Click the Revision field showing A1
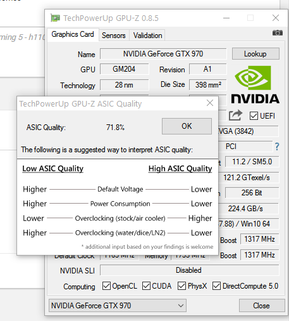Screen dimensions: 289x321 208,69
